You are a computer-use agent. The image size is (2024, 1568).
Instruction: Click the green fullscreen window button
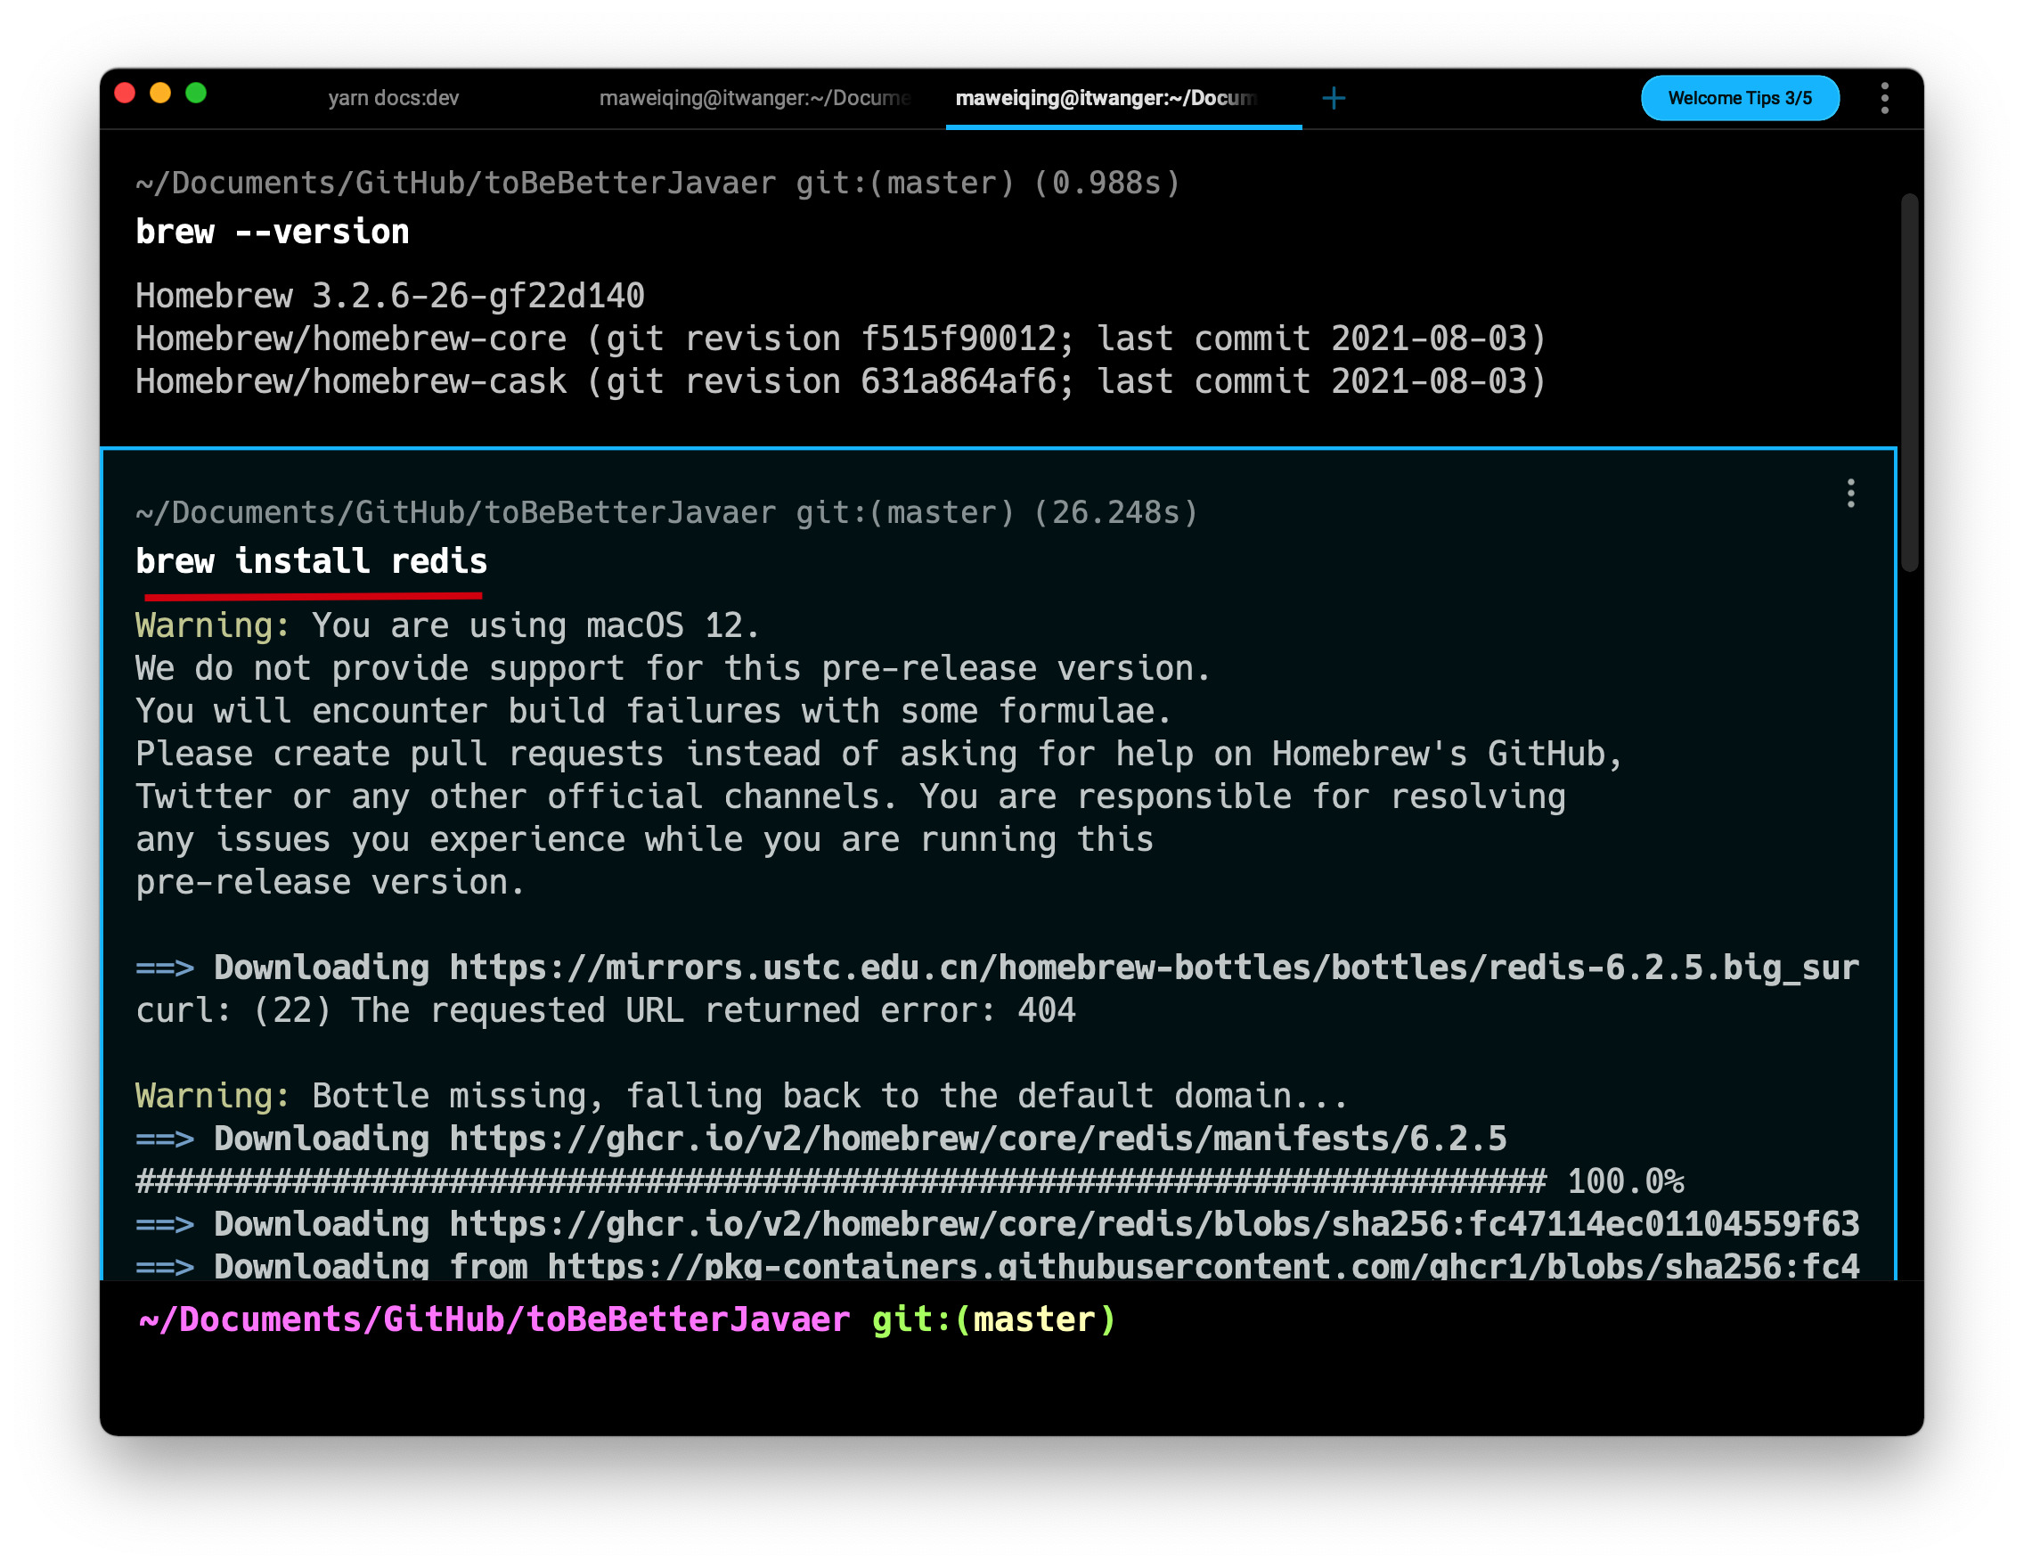196,94
